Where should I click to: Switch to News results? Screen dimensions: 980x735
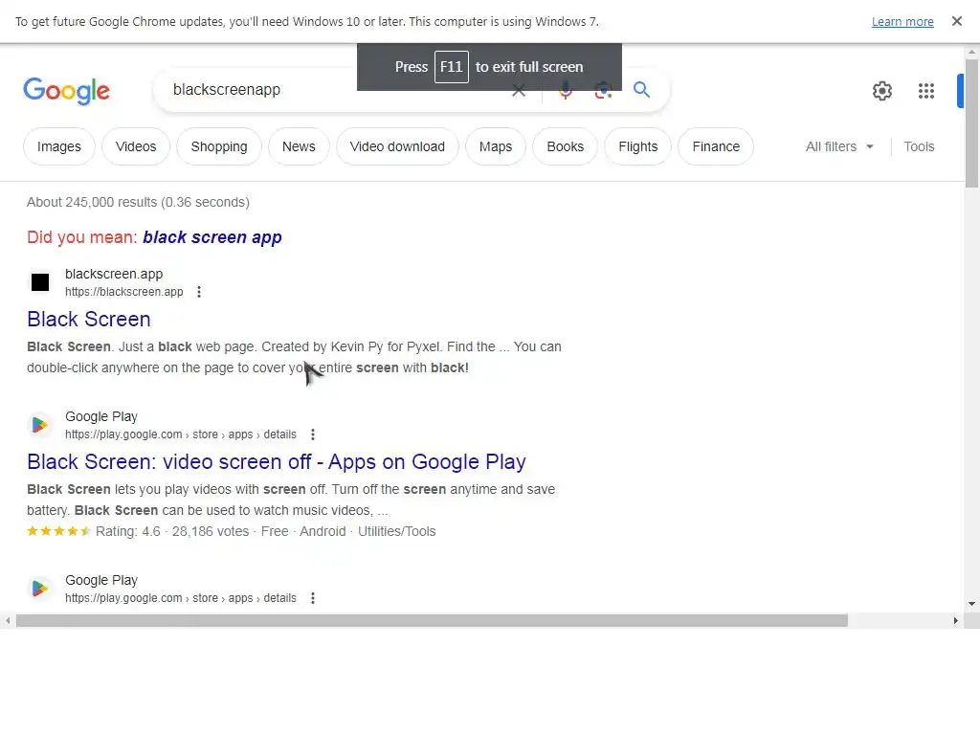pyautogui.click(x=299, y=146)
